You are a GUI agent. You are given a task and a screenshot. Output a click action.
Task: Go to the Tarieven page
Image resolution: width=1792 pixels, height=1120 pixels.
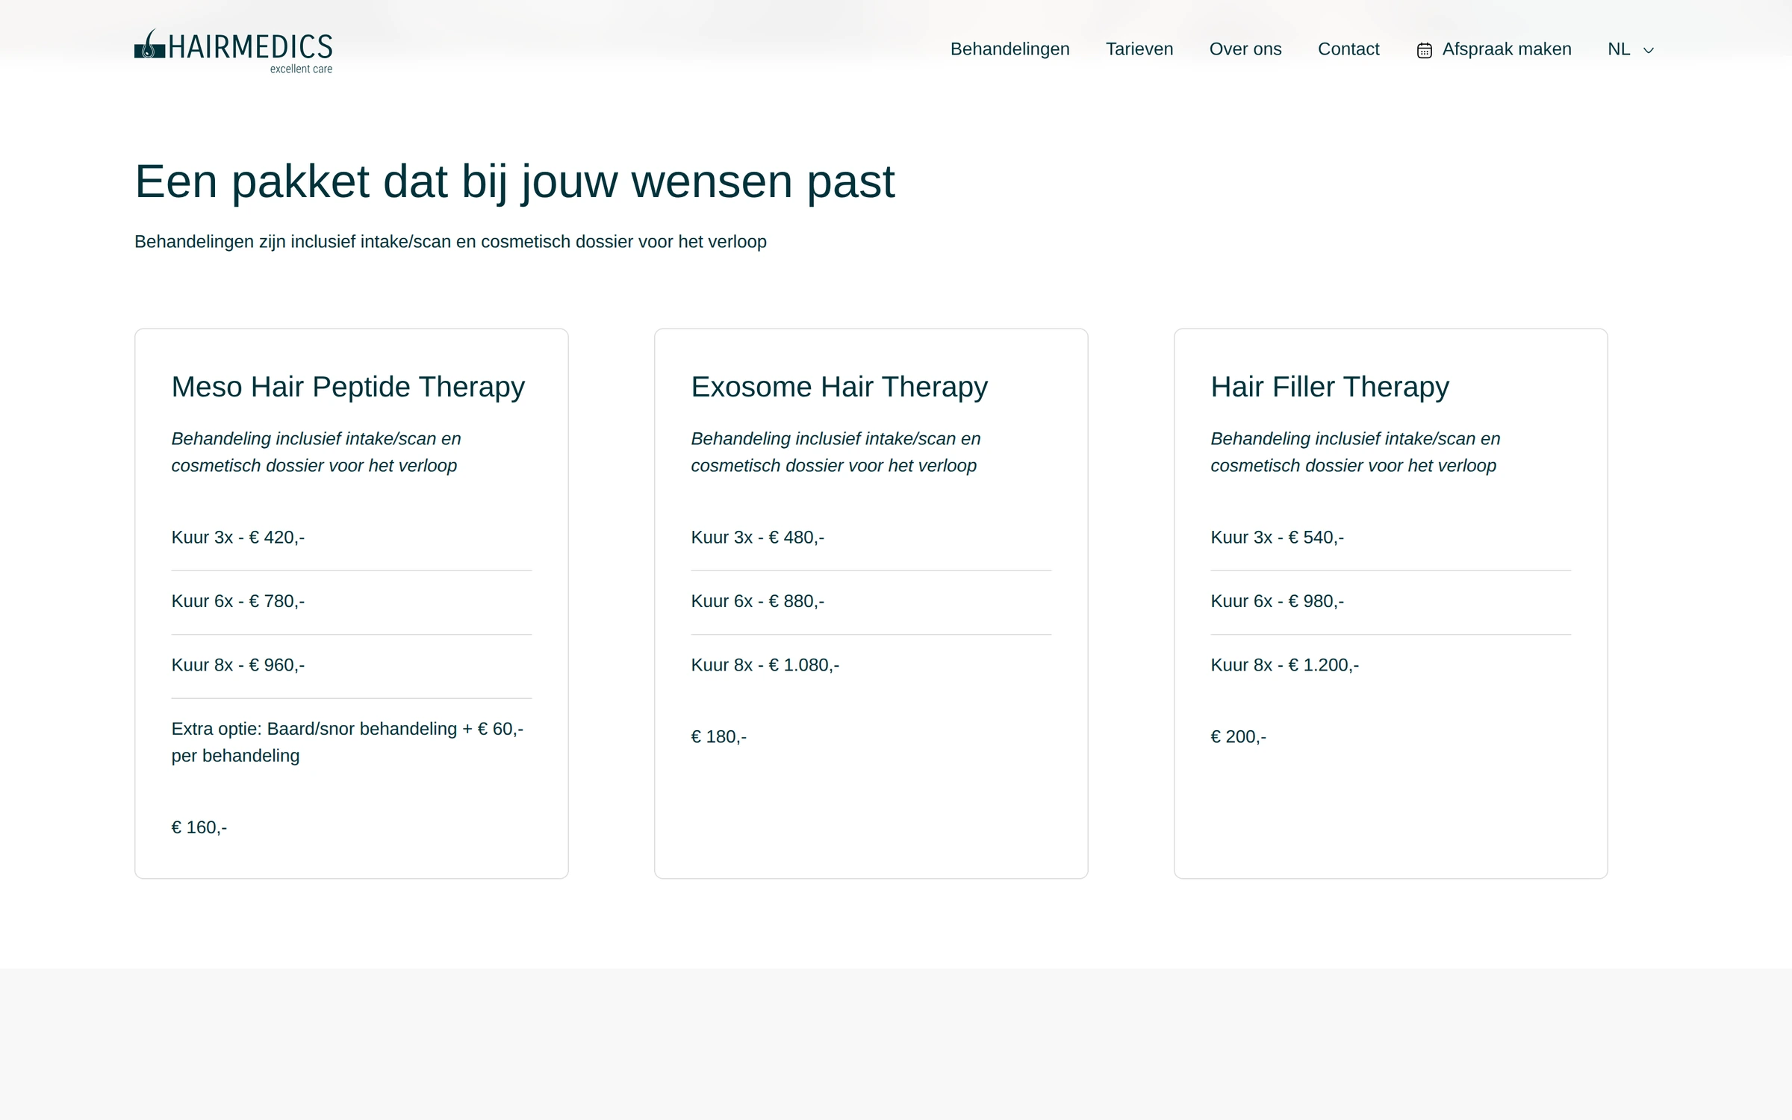pos(1139,49)
